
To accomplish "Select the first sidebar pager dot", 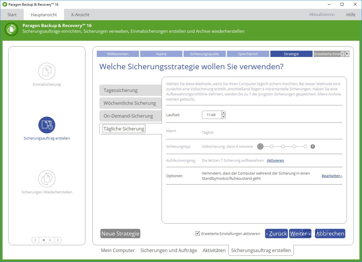I will (x=44, y=240).
